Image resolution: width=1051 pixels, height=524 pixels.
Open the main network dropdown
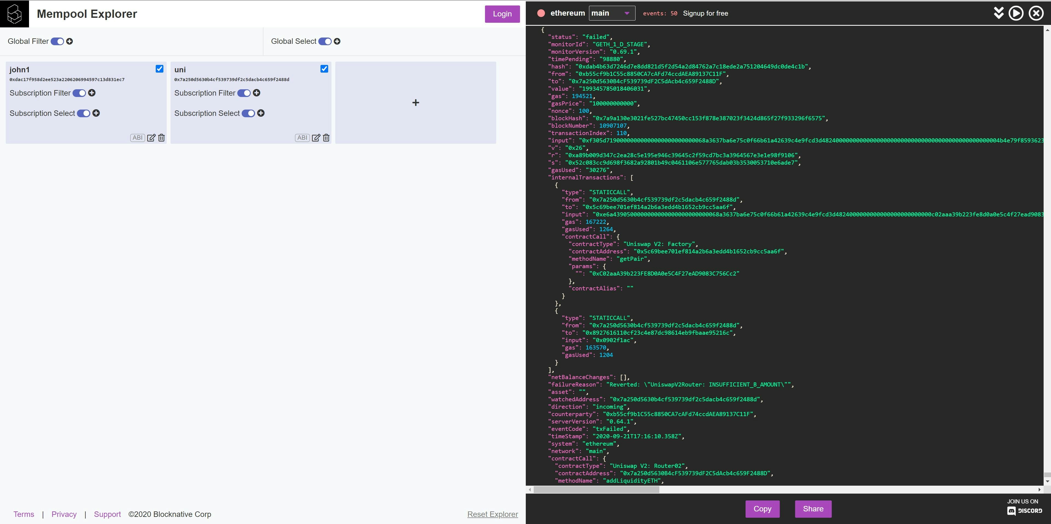(x=612, y=13)
